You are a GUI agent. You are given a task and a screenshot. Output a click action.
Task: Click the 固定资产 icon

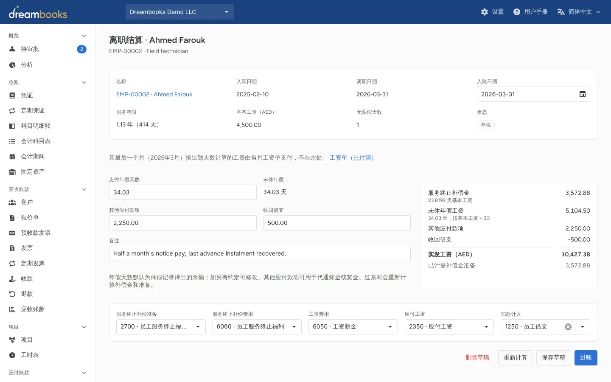(12, 172)
